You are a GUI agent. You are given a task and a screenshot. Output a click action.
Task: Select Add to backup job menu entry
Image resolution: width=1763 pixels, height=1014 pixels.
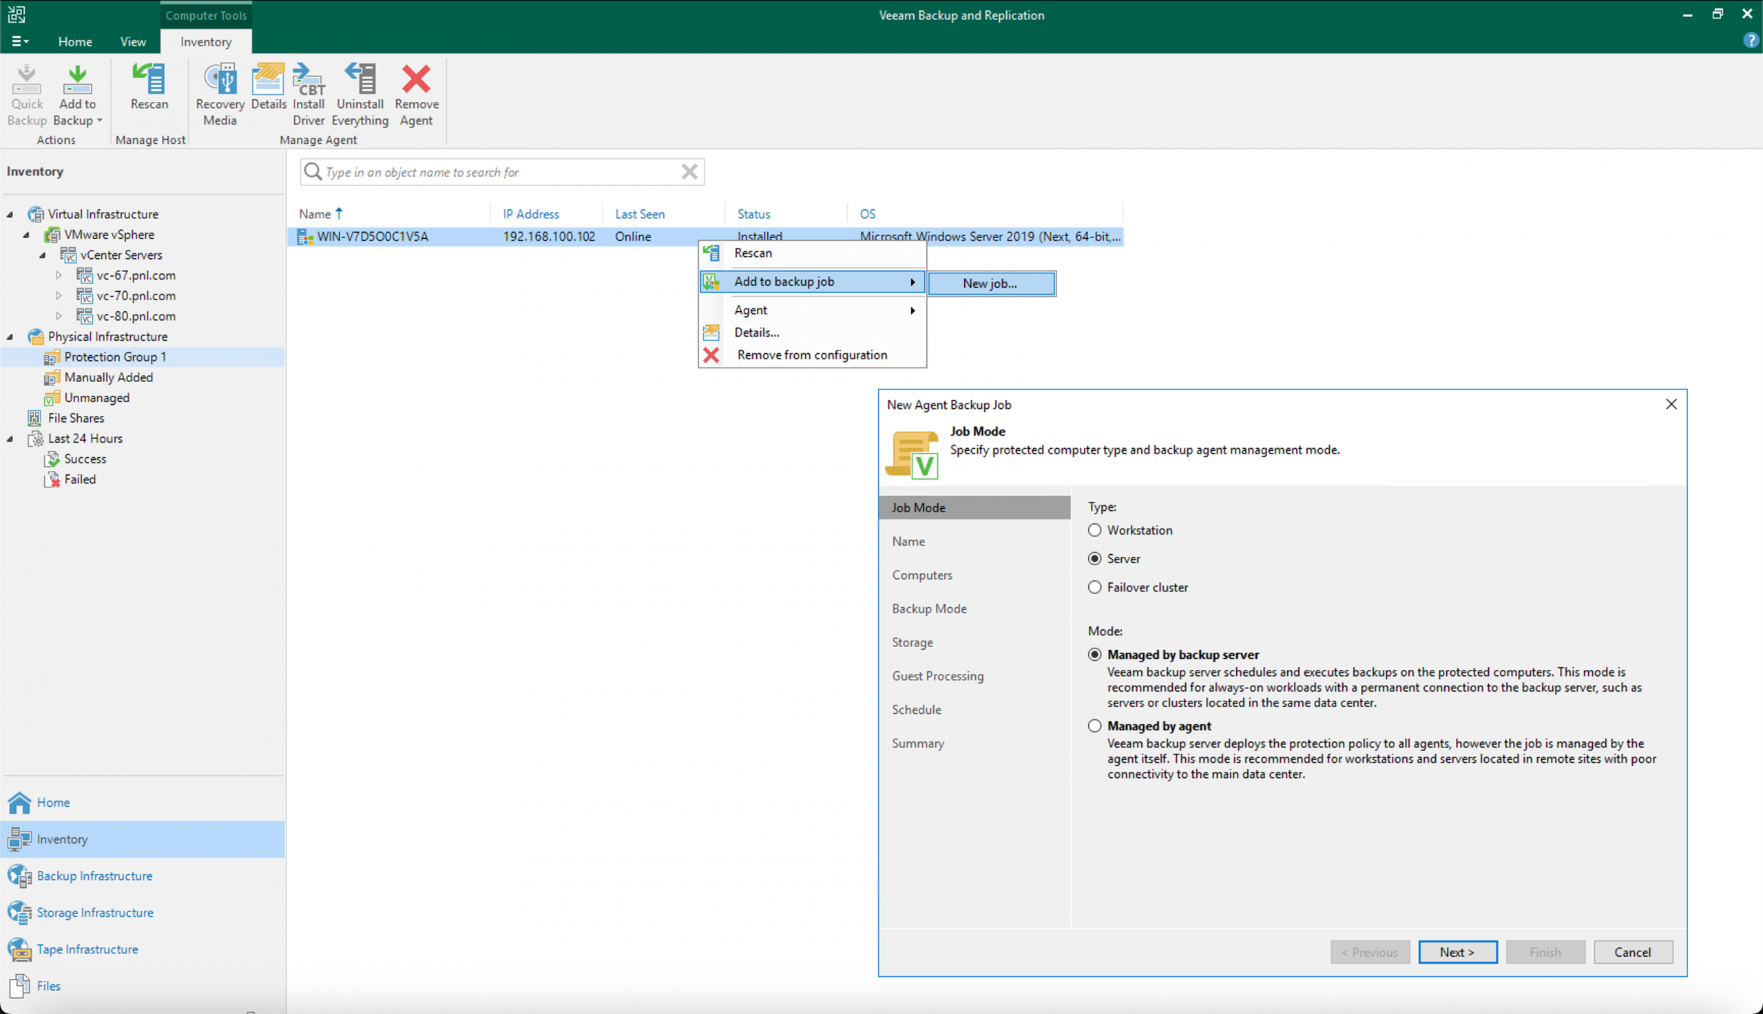(812, 282)
